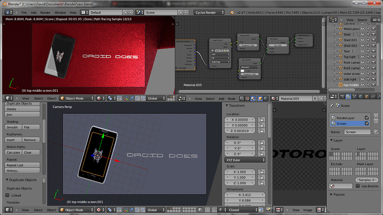Open Image menu in image editor

coord(307,210)
